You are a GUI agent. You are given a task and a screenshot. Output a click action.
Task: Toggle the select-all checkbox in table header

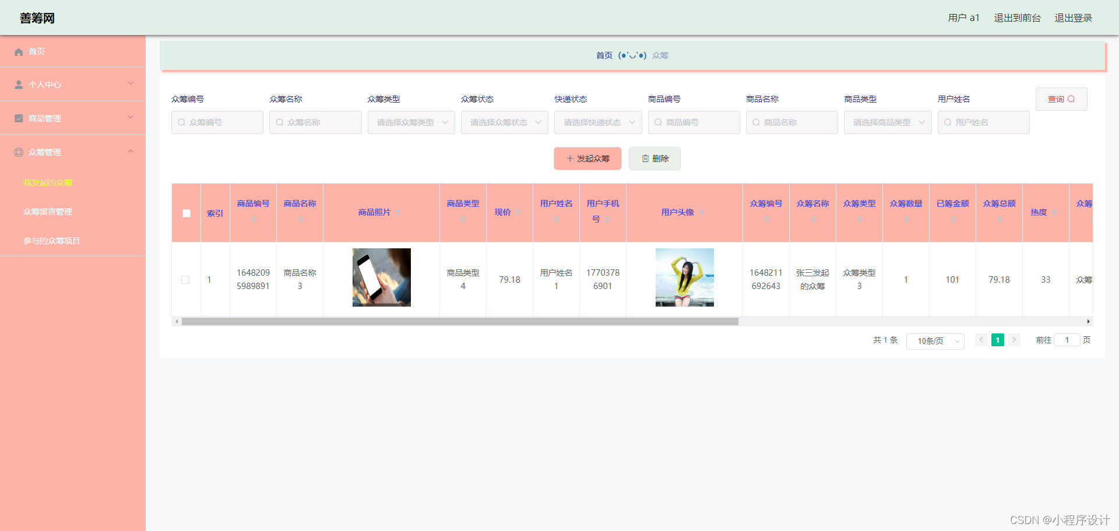point(186,213)
